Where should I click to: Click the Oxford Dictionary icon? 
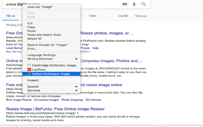tap(29, 74)
